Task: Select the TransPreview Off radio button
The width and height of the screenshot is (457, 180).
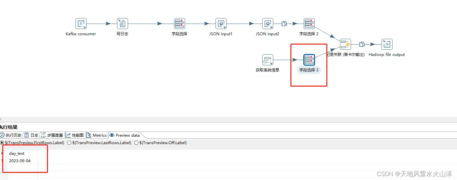Action: (x=136, y=143)
